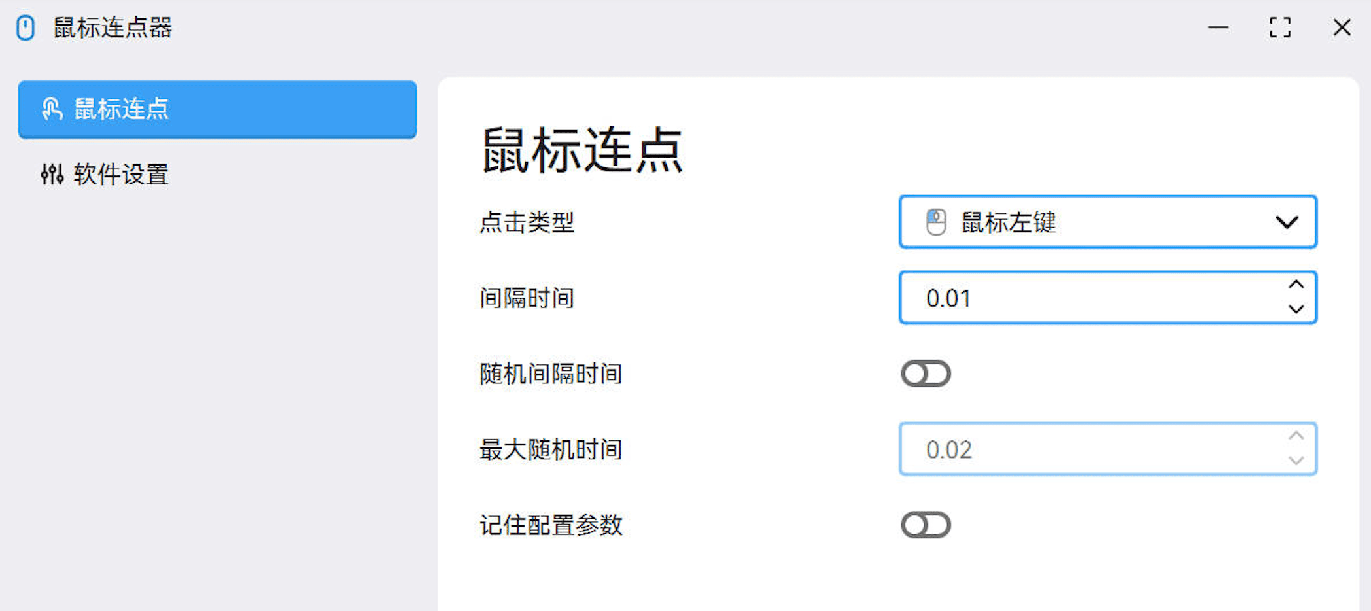
Task: Select the 间隔时间 value field showing 0.01
Action: point(1047,298)
